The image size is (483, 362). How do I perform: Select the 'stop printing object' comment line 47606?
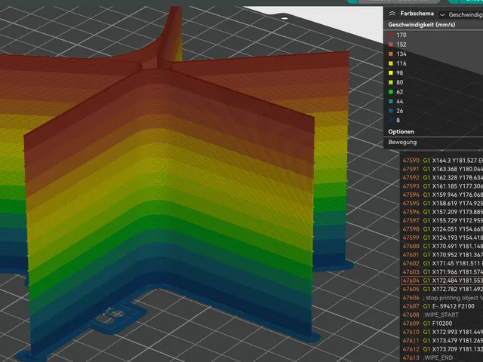point(442,298)
